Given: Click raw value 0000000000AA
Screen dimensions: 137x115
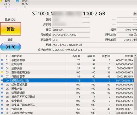Looking at the screenshot, I should pos(124,113).
